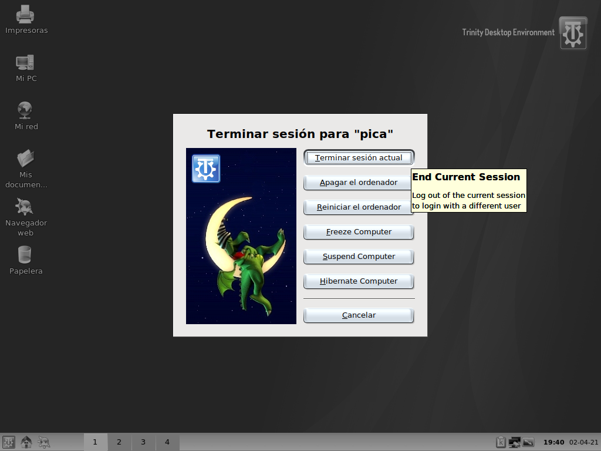Open Mi red network icon
Image resolution: width=601 pixels, height=451 pixels.
pos(26,116)
